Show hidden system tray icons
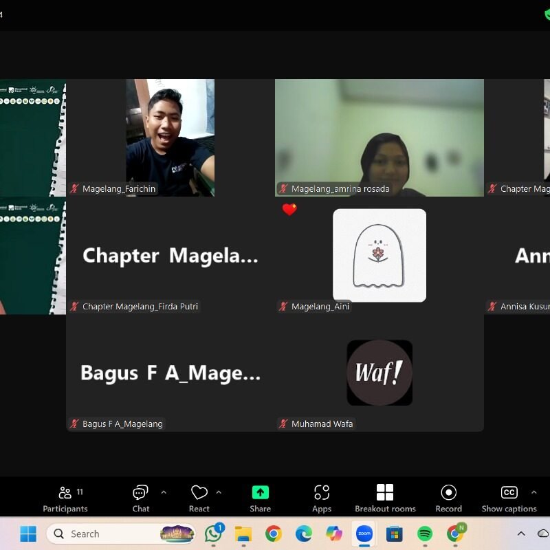Image resolution: width=550 pixels, height=550 pixels. (521, 533)
